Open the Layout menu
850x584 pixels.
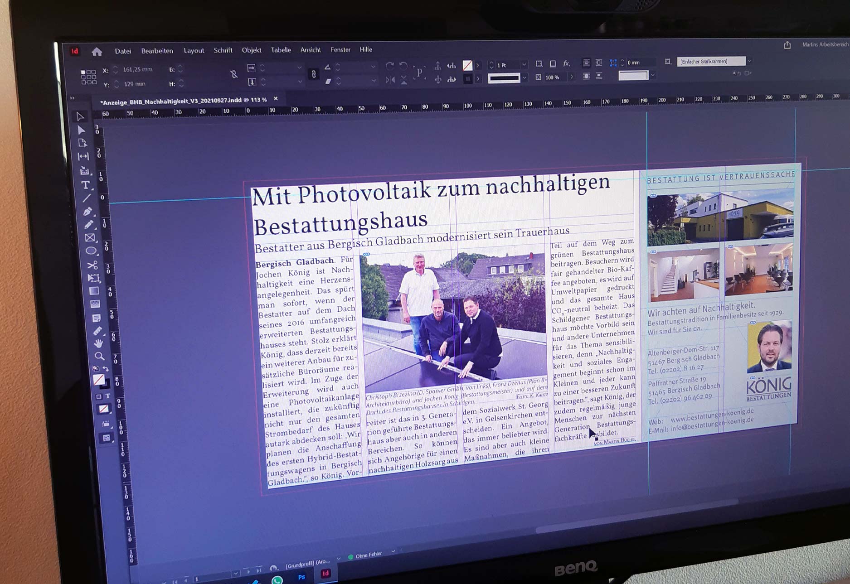click(x=194, y=51)
